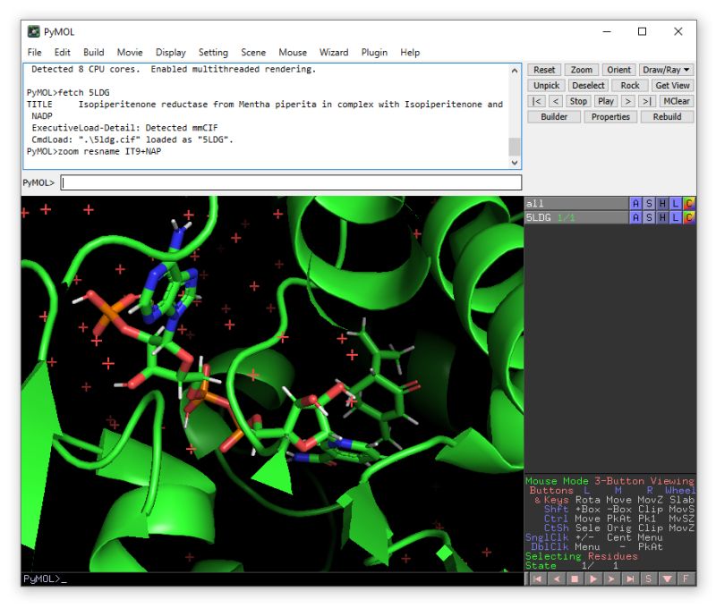Toggle the Rock button
Viewport: 716px width, 608px height.
tap(630, 85)
